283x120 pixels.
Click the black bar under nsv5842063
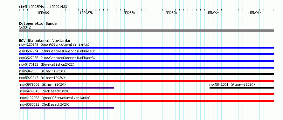pos(146,74)
